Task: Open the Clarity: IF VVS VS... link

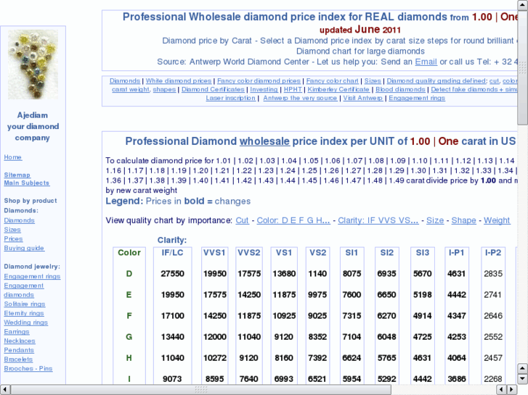Action: click(378, 220)
